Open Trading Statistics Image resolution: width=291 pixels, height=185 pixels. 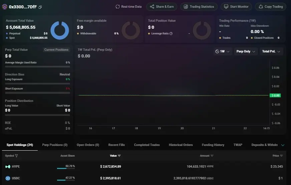[199, 7]
